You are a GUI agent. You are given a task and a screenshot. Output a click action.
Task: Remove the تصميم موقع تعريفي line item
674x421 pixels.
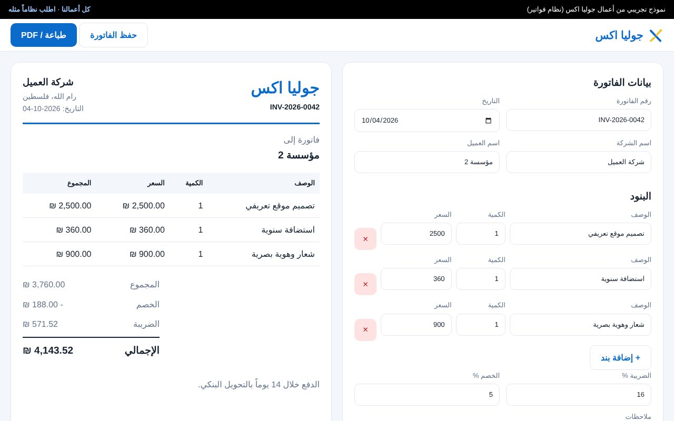(365, 239)
